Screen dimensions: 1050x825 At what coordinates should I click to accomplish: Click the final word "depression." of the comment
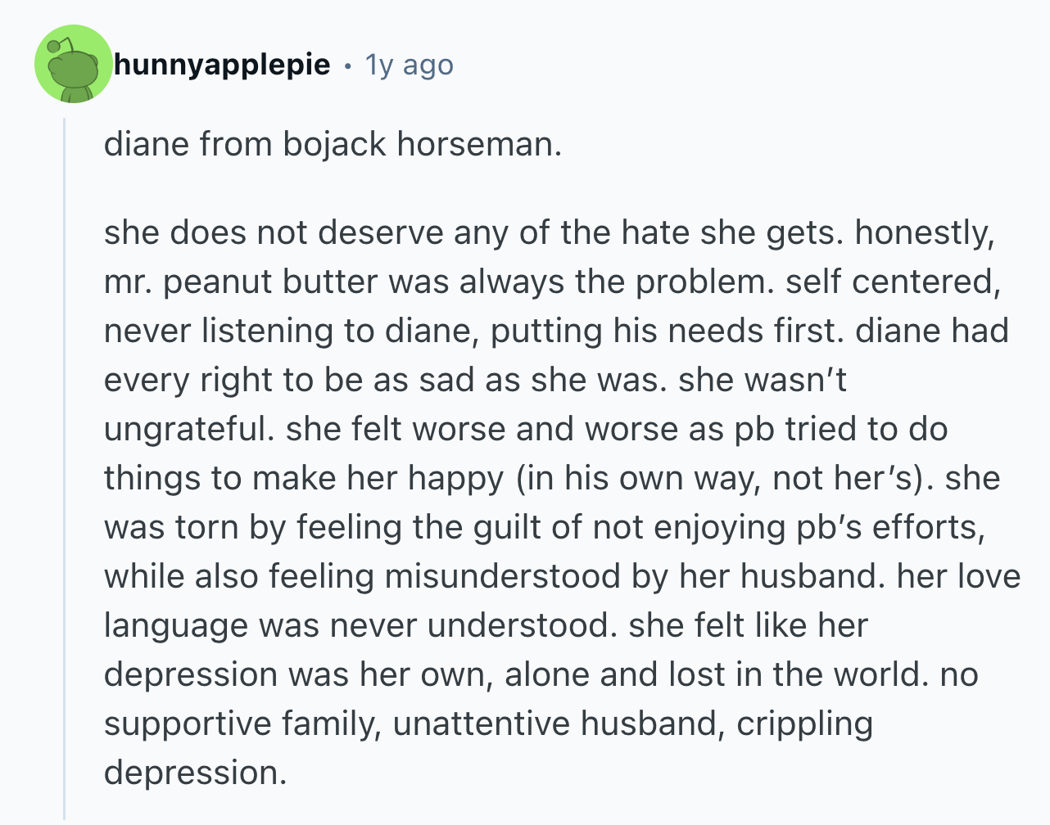196,773
